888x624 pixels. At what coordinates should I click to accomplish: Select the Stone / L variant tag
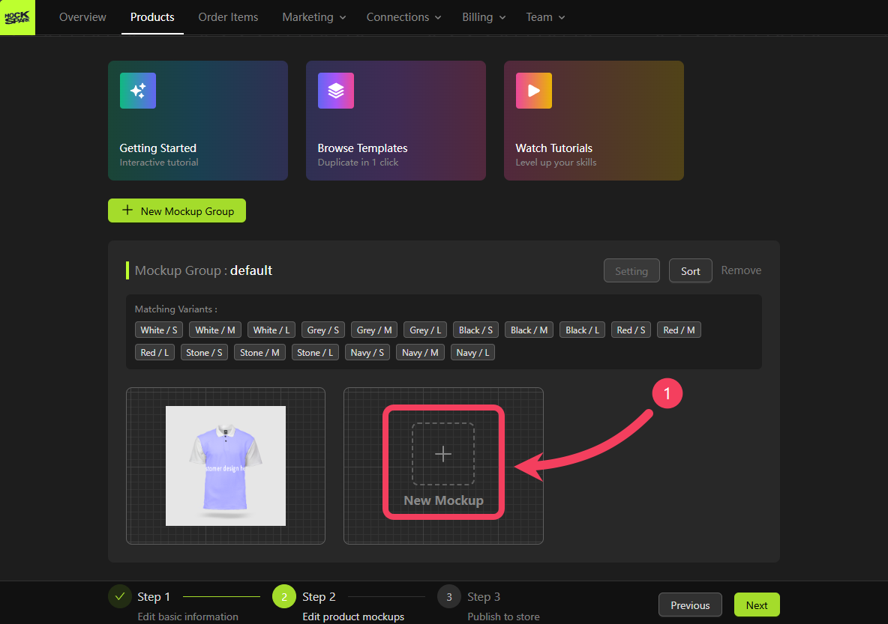click(x=315, y=352)
